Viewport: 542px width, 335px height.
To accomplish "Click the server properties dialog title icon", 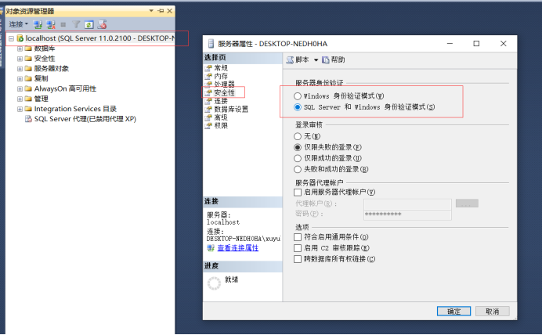I will (x=211, y=44).
